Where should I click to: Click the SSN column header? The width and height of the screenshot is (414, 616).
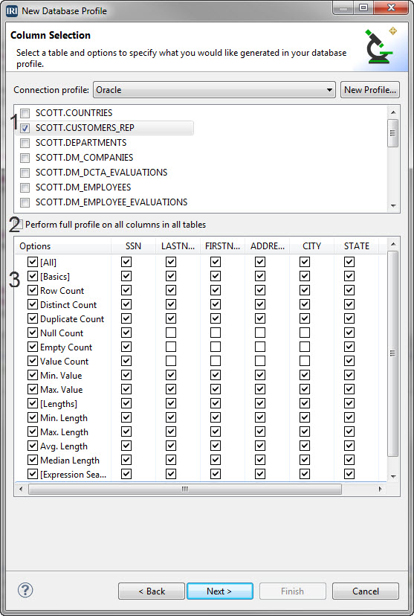click(133, 246)
